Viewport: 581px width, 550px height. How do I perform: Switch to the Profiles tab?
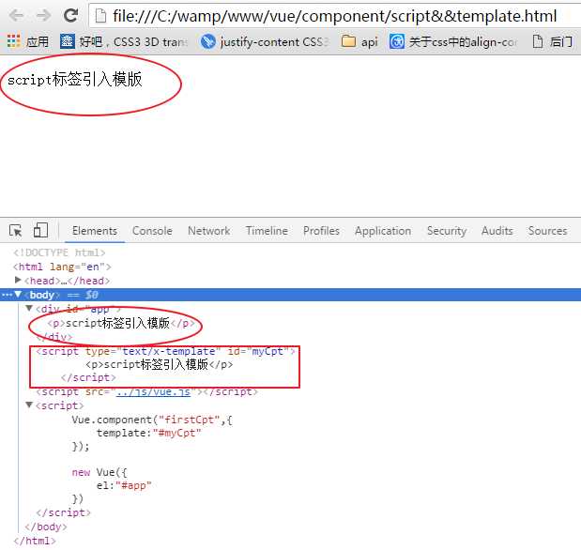coord(321,231)
